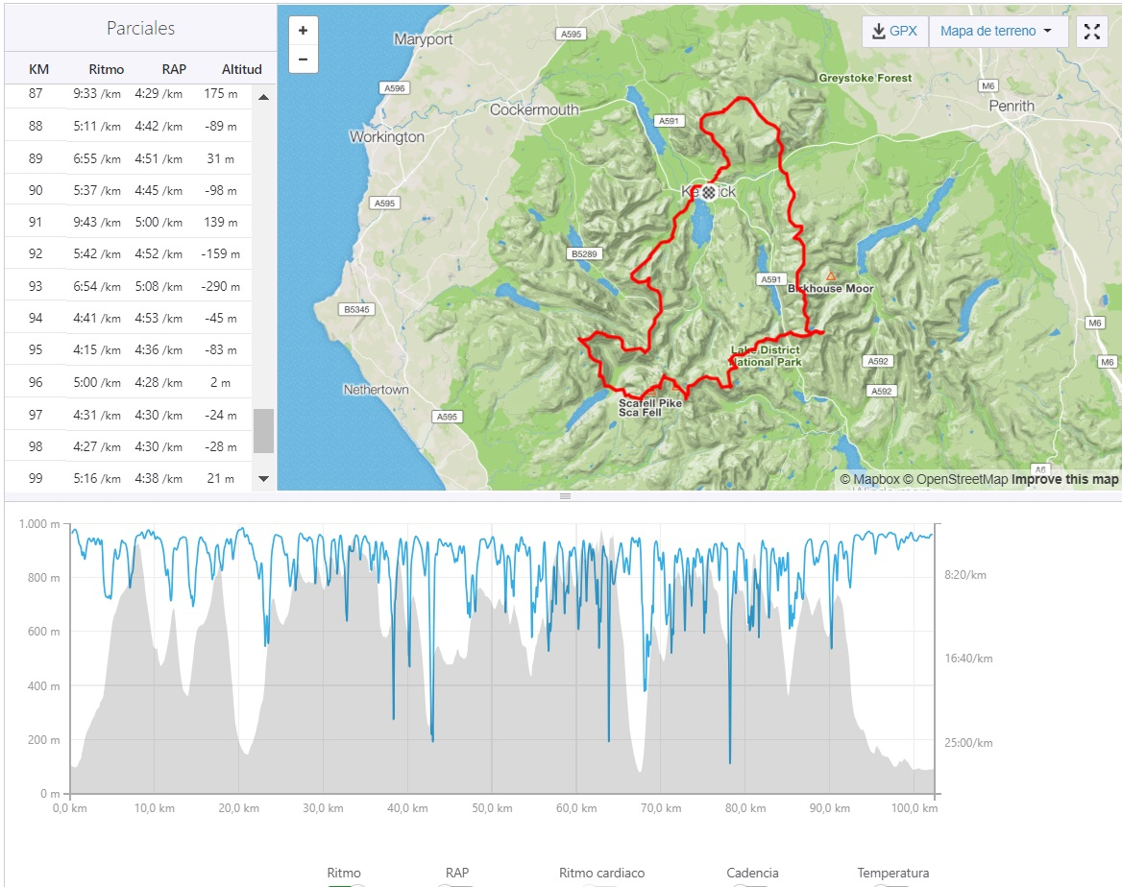The image size is (1122, 887).
Task: Open the Mapa de terreno dropdown
Action: pyautogui.click(x=998, y=31)
